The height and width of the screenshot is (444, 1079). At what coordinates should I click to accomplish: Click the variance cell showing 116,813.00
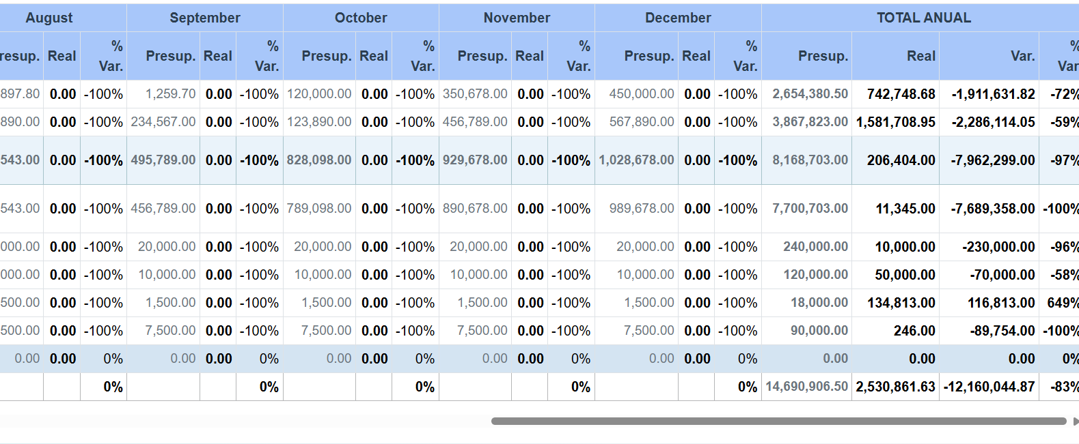1000,303
